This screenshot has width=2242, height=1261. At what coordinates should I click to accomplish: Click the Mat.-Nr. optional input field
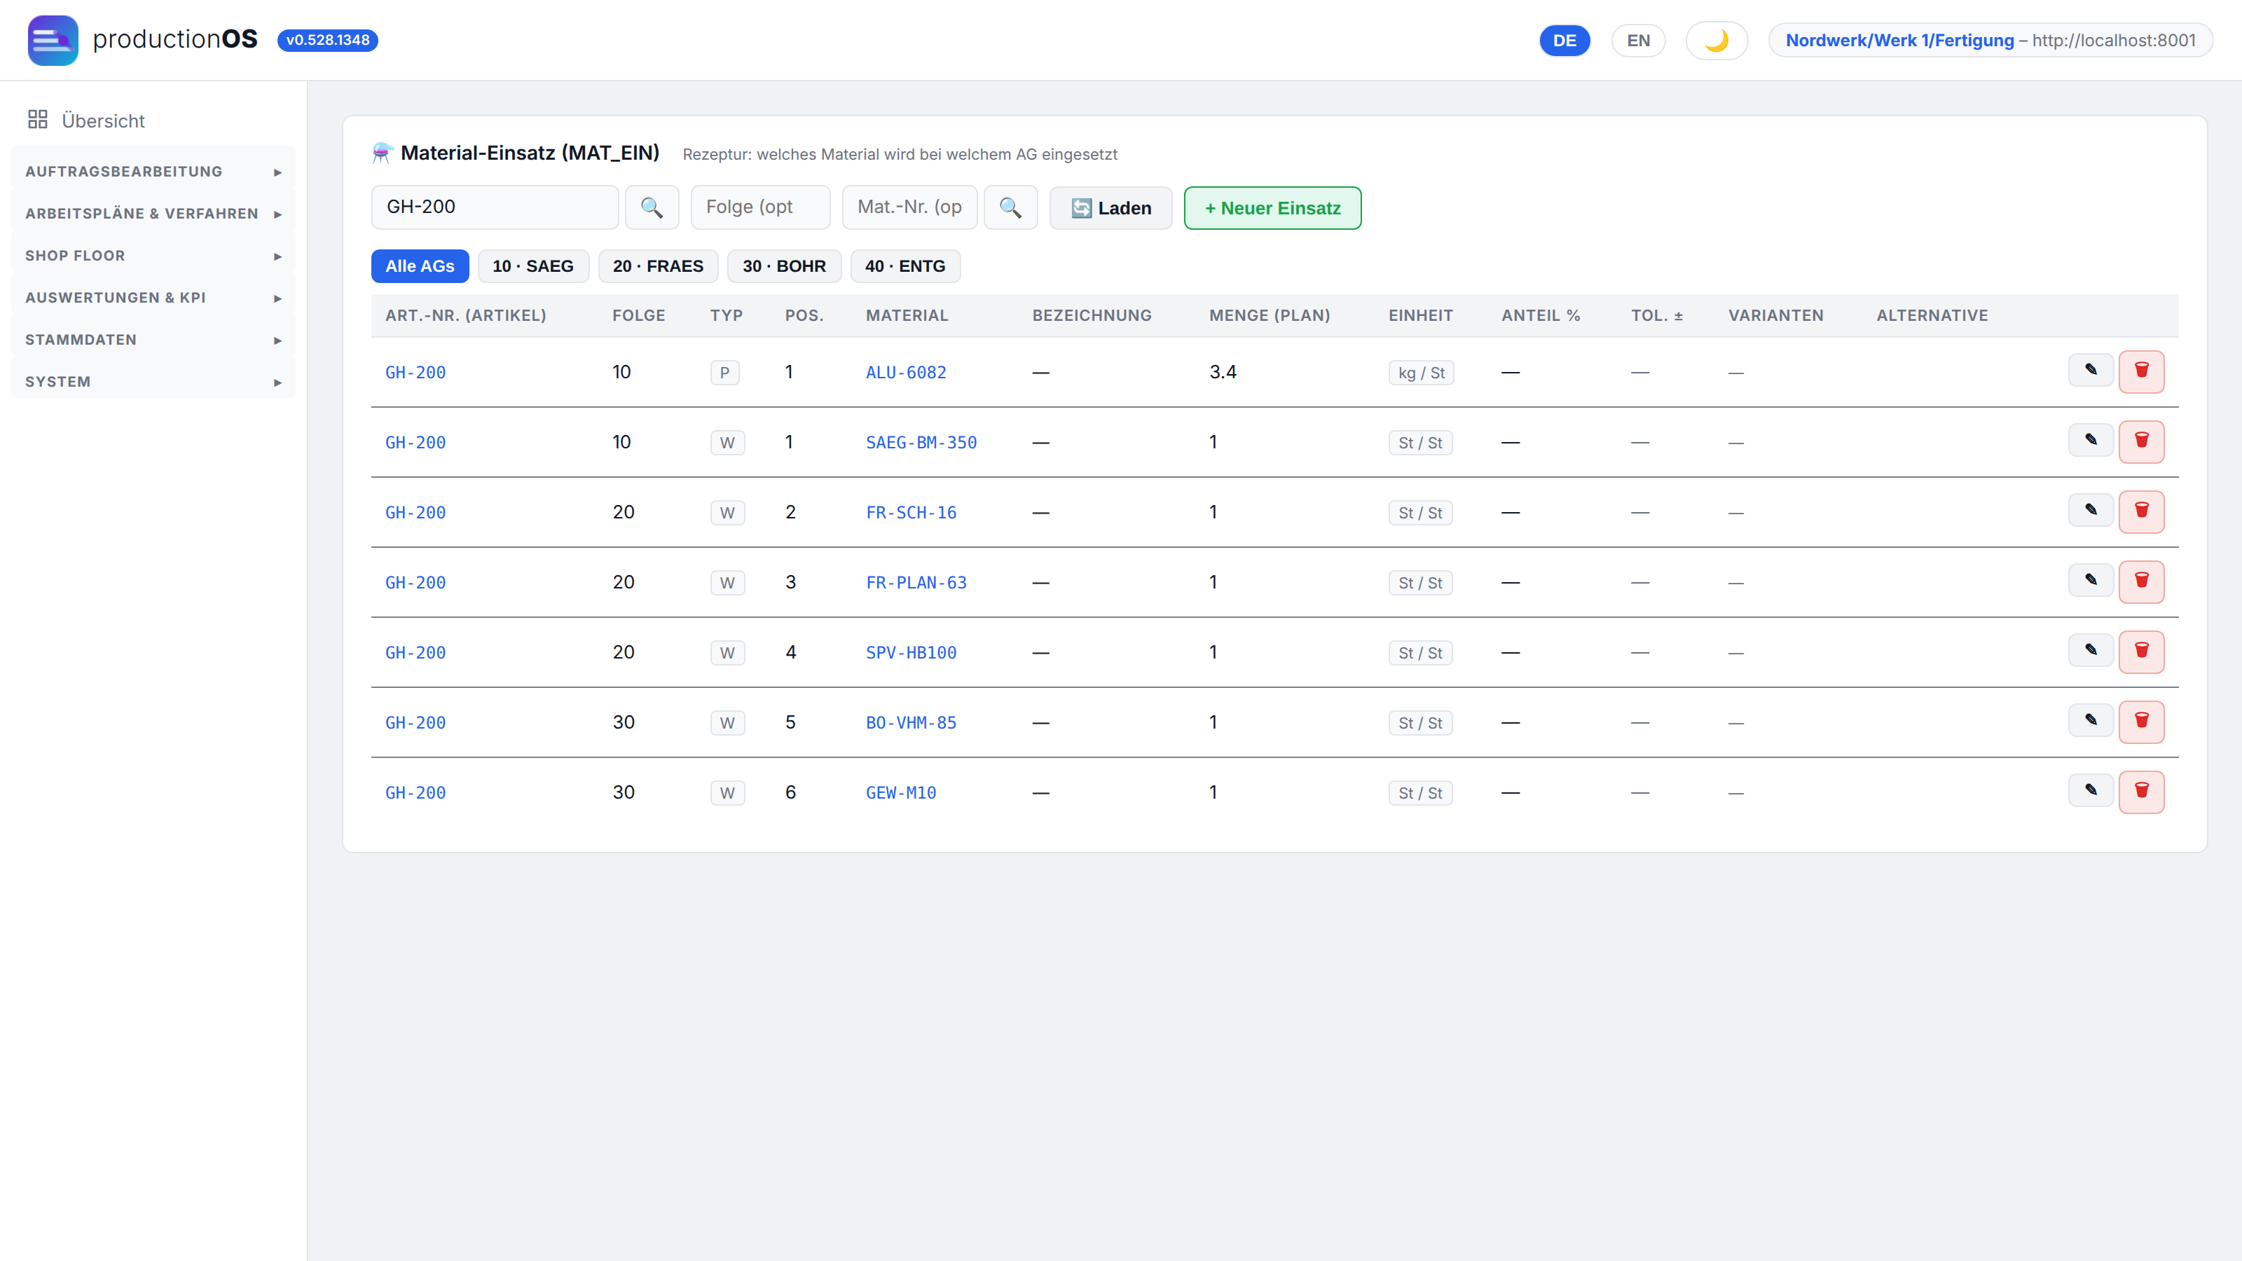click(909, 207)
